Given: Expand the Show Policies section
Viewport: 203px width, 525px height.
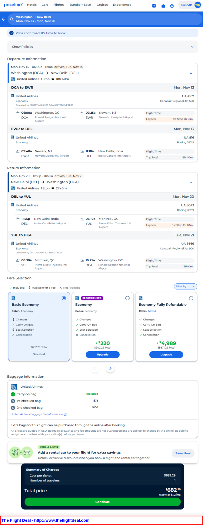Looking at the screenshot, I should pos(103,47).
